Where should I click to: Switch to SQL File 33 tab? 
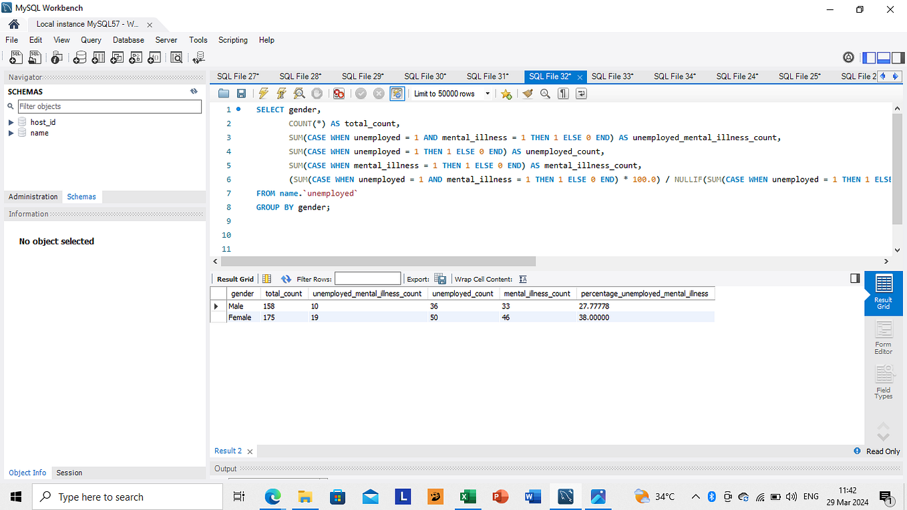(612, 76)
